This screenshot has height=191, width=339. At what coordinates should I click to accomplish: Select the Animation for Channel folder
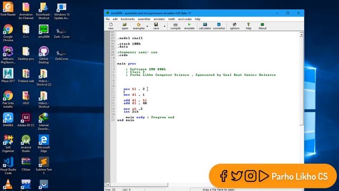point(26,11)
